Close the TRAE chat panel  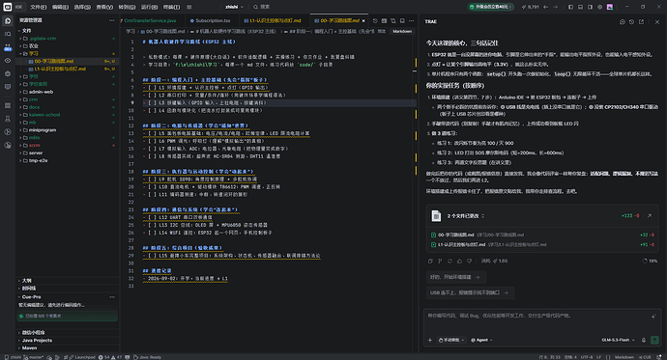[x=657, y=21]
